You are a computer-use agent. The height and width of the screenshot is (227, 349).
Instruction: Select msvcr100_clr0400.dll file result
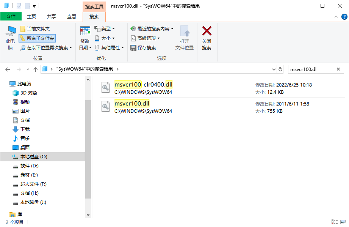pyautogui.click(x=222, y=88)
